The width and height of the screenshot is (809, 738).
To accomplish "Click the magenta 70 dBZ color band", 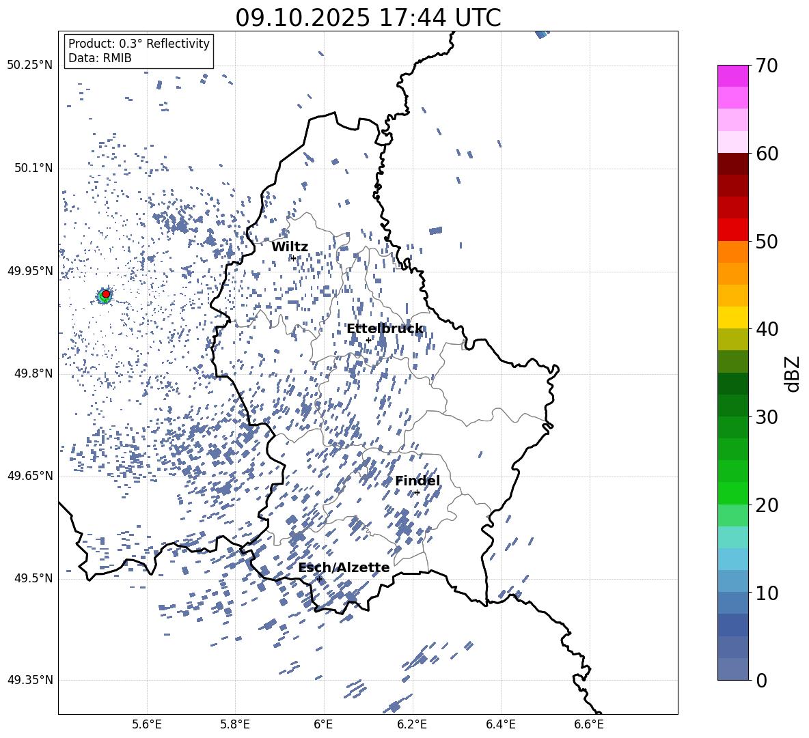I will coord(732,76).
